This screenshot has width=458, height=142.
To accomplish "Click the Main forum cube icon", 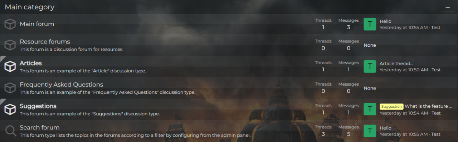I will (10, 24).
